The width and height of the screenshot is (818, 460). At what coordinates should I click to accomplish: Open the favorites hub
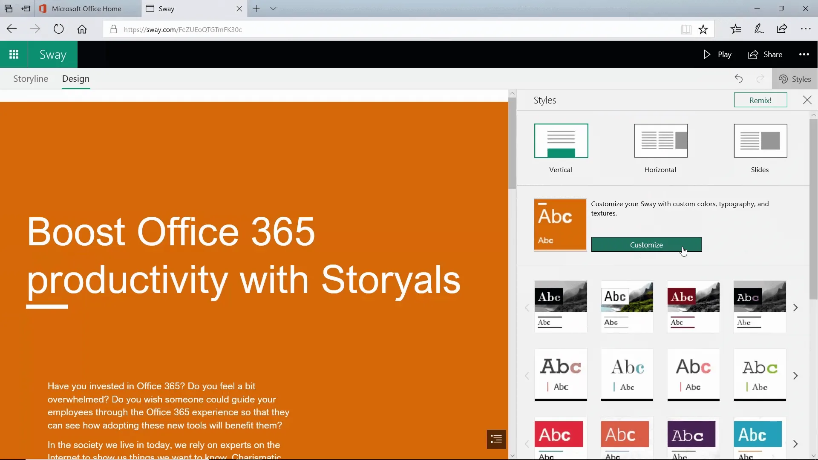click(736, 29)
